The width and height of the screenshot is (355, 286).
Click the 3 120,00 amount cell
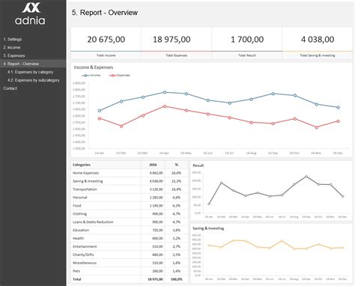(x=157, y=189)
